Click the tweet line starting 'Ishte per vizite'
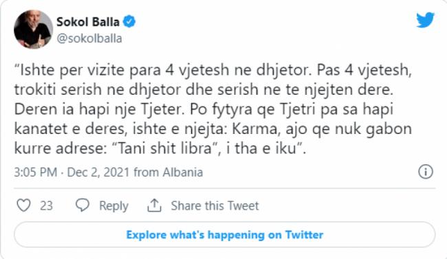The image size is (447, 259). tap(213, 70)
